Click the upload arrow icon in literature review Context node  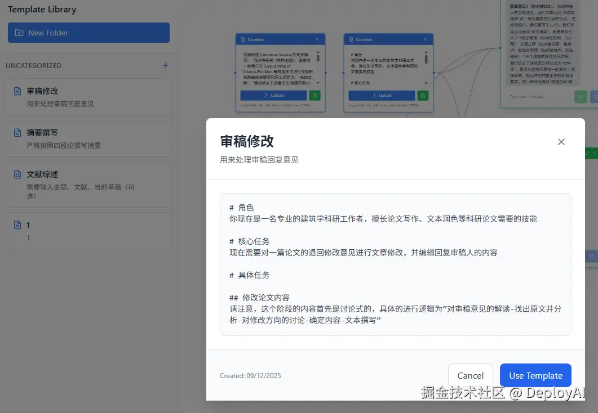(x=266, y=96)
